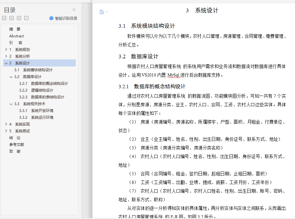The width and height of the screenshot is (295, 219).
Task: Click the minus icon to demote outline level
Action: pos(26,18)
